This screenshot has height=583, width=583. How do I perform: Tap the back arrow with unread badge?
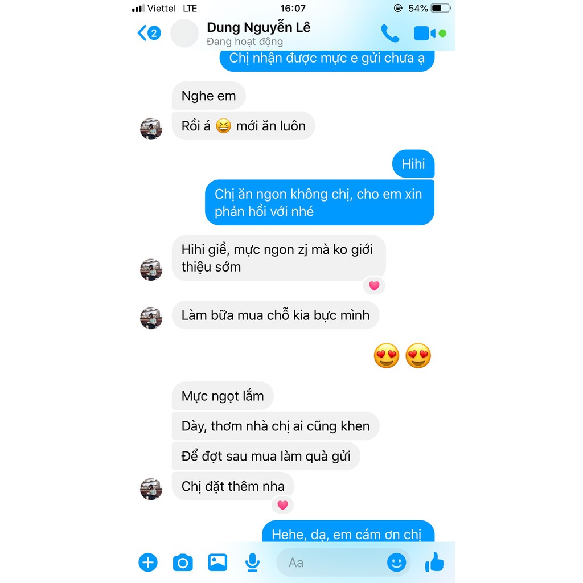coord(149,33)
